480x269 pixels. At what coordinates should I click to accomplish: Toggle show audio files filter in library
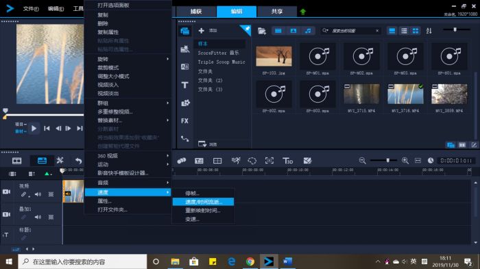(308, 31)
